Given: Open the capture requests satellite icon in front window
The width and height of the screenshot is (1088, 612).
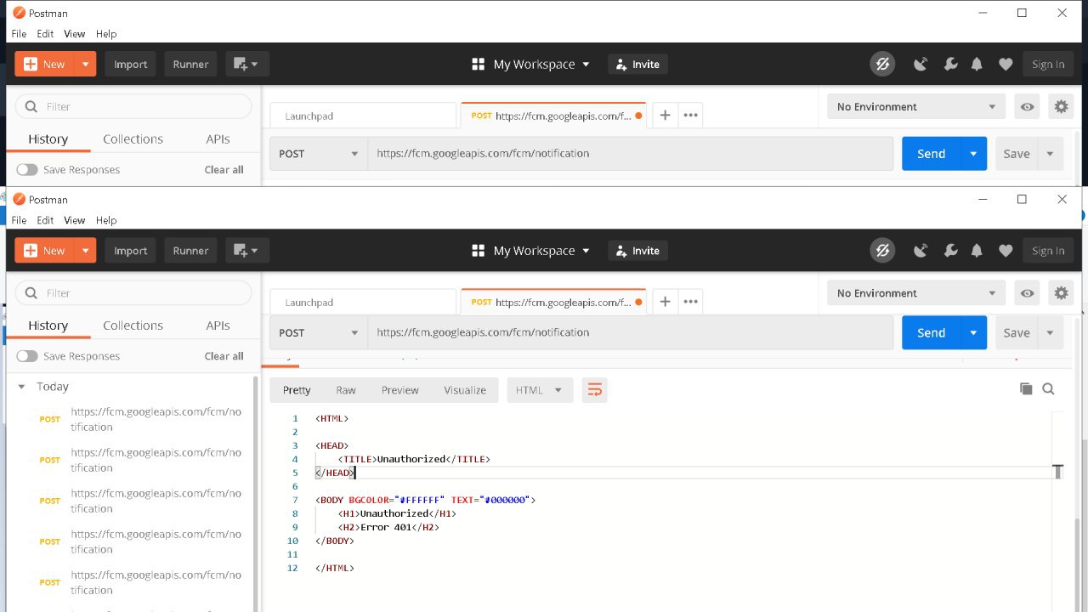Looking at the screenshot, I should [921, 251].
